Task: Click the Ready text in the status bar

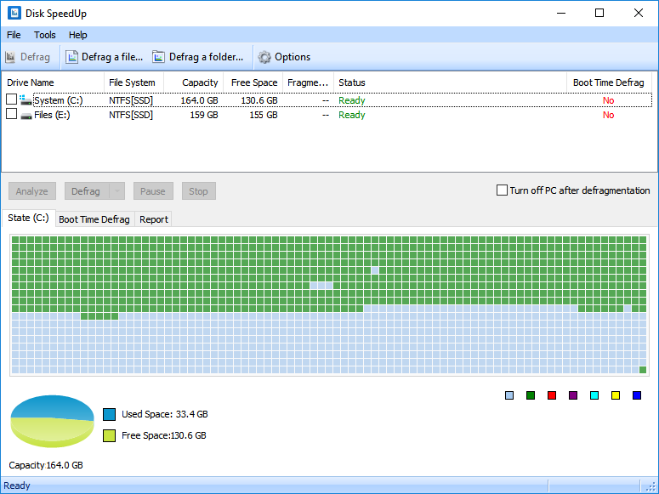Action: (x=17, y=485)
